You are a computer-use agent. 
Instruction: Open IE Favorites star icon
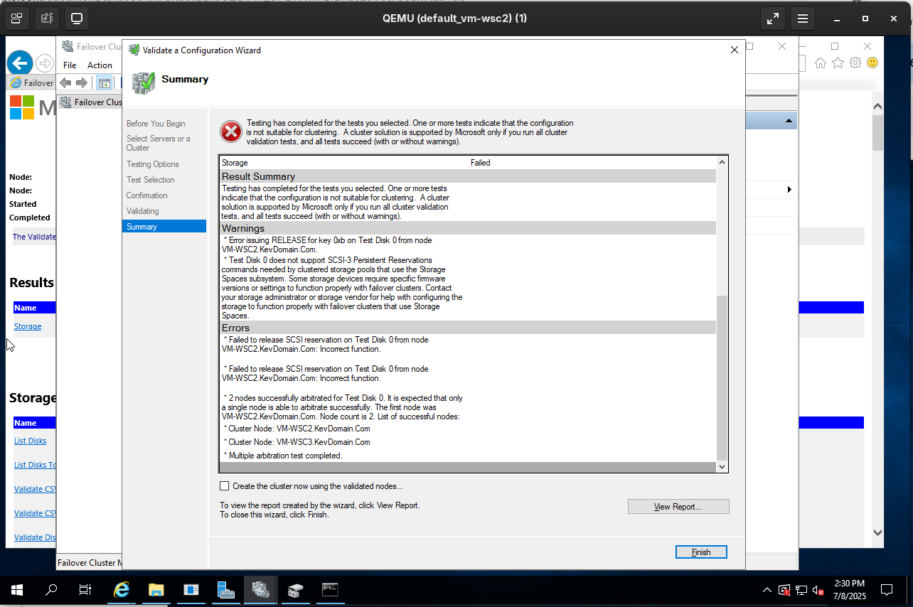click(x=838, y=63)
